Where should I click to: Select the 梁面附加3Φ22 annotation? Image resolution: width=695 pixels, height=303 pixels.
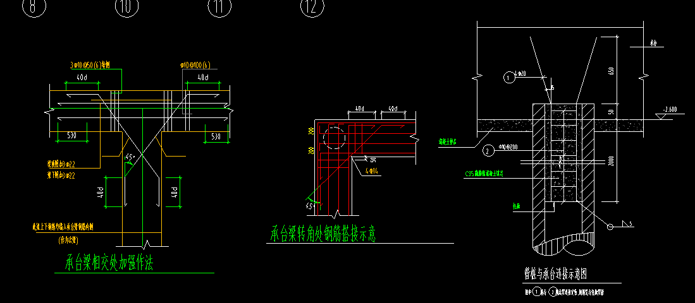point(61,164)
